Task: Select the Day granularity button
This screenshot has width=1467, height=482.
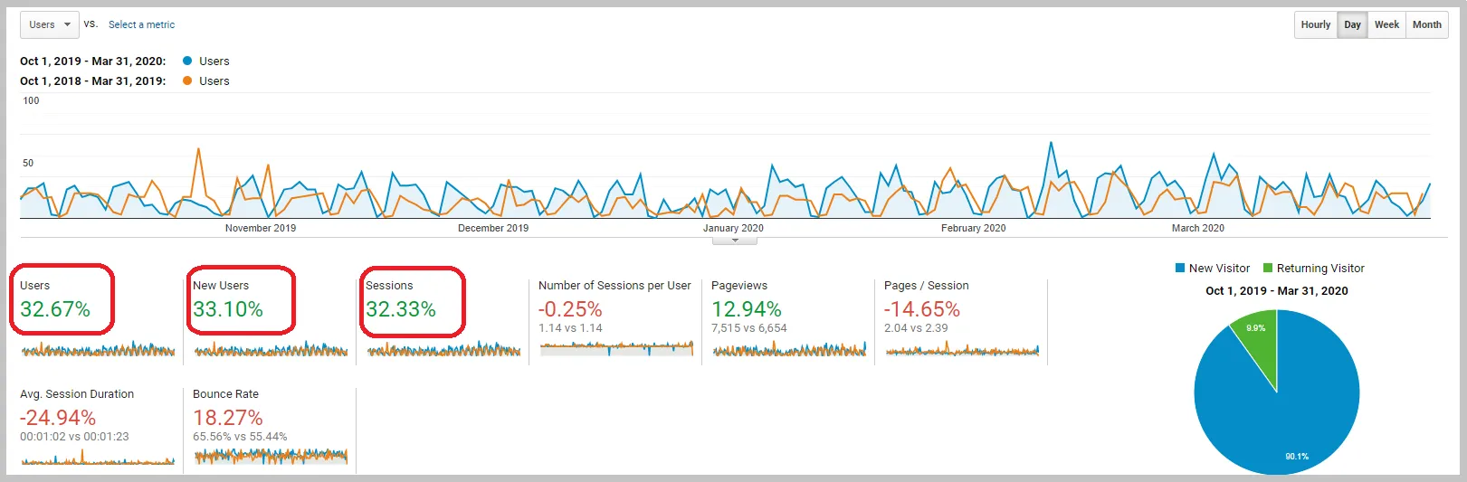Action: (1352, 24)
